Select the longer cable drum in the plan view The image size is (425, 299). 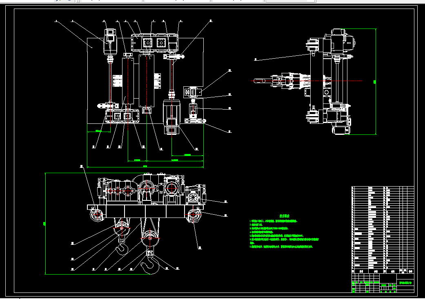(147, 81)
